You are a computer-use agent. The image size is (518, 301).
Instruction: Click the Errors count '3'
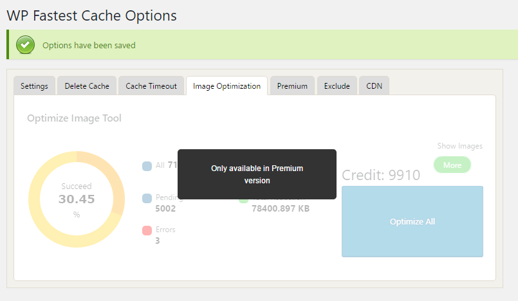pyautogui.click(x=158, y=241)
